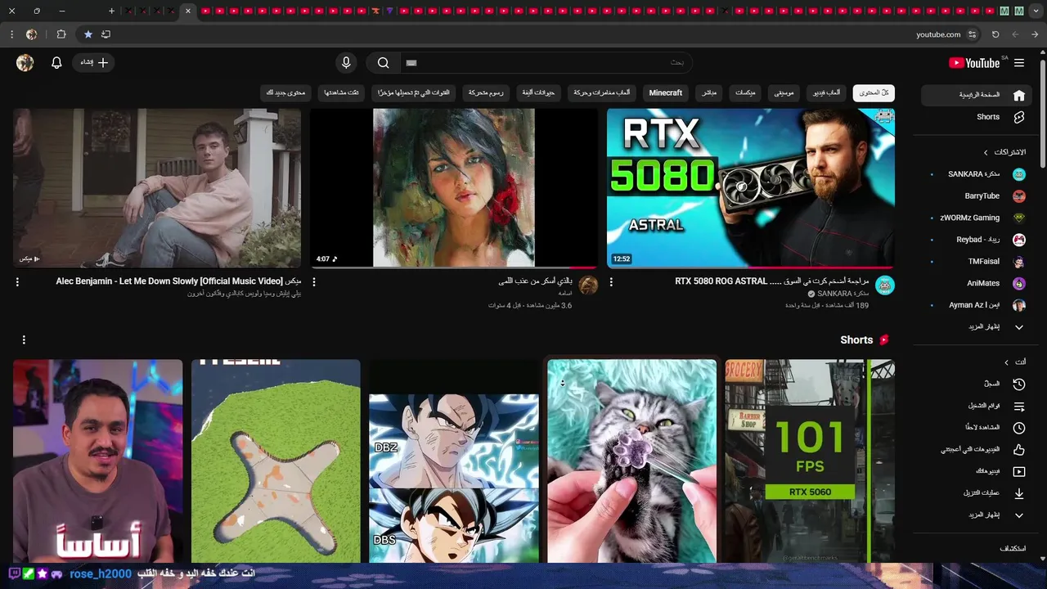This screenshot has width=1047, height=589.
Task: Open the browser extensions puzzle icon
Action: point(61,34)
